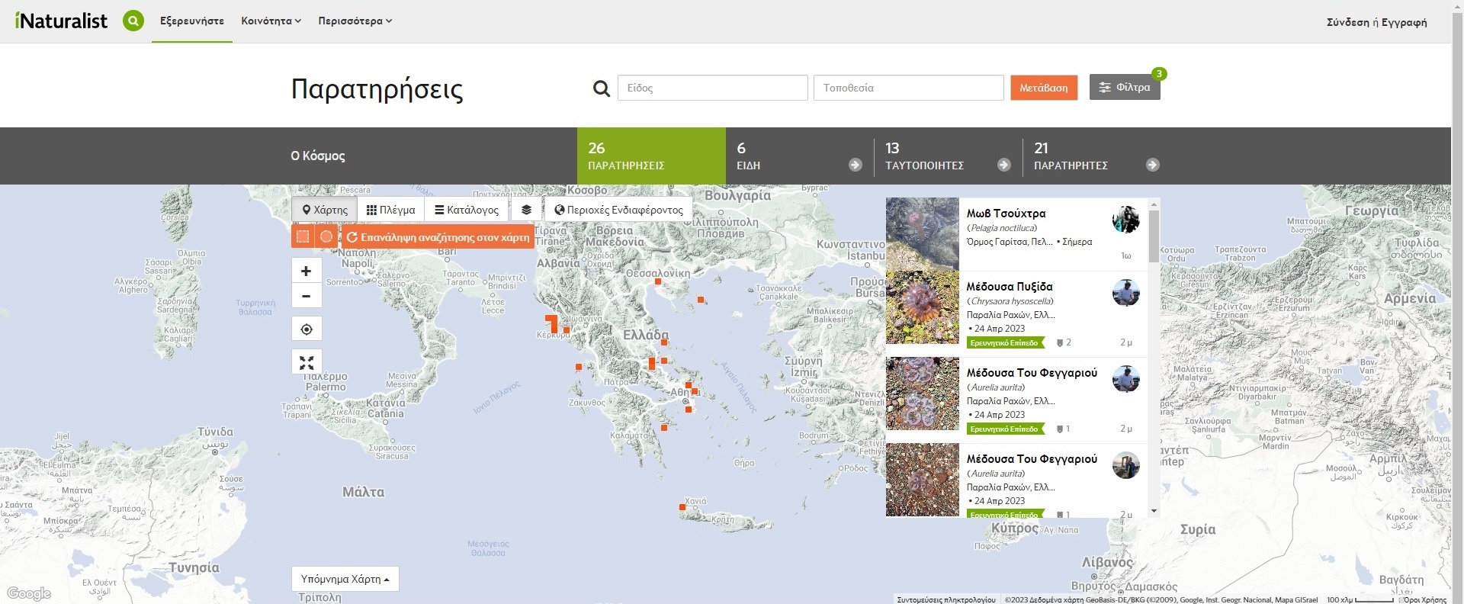Expand the Κοινότητα dropdown menu
Viewport: 1464px width, 604px height.
tap(271, 21)
